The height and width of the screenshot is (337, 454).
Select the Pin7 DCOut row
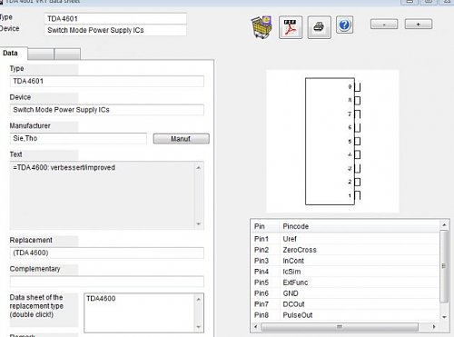coord(345,304)
